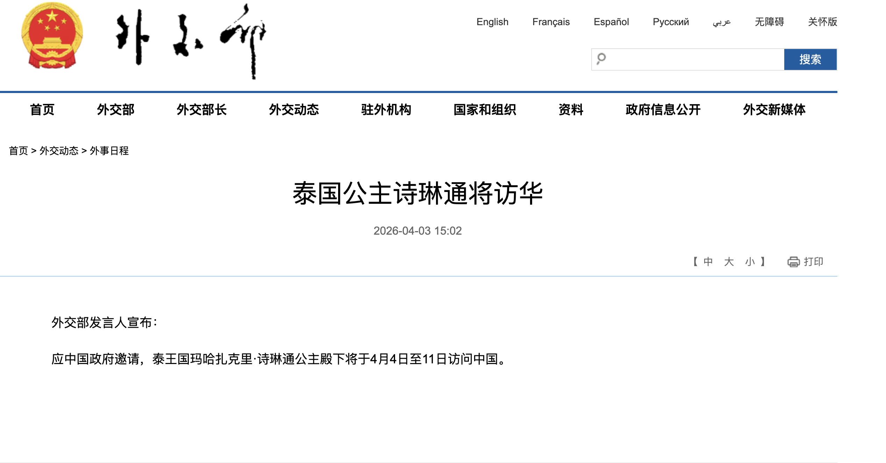Click the magnifier icon in the search box

601,59
